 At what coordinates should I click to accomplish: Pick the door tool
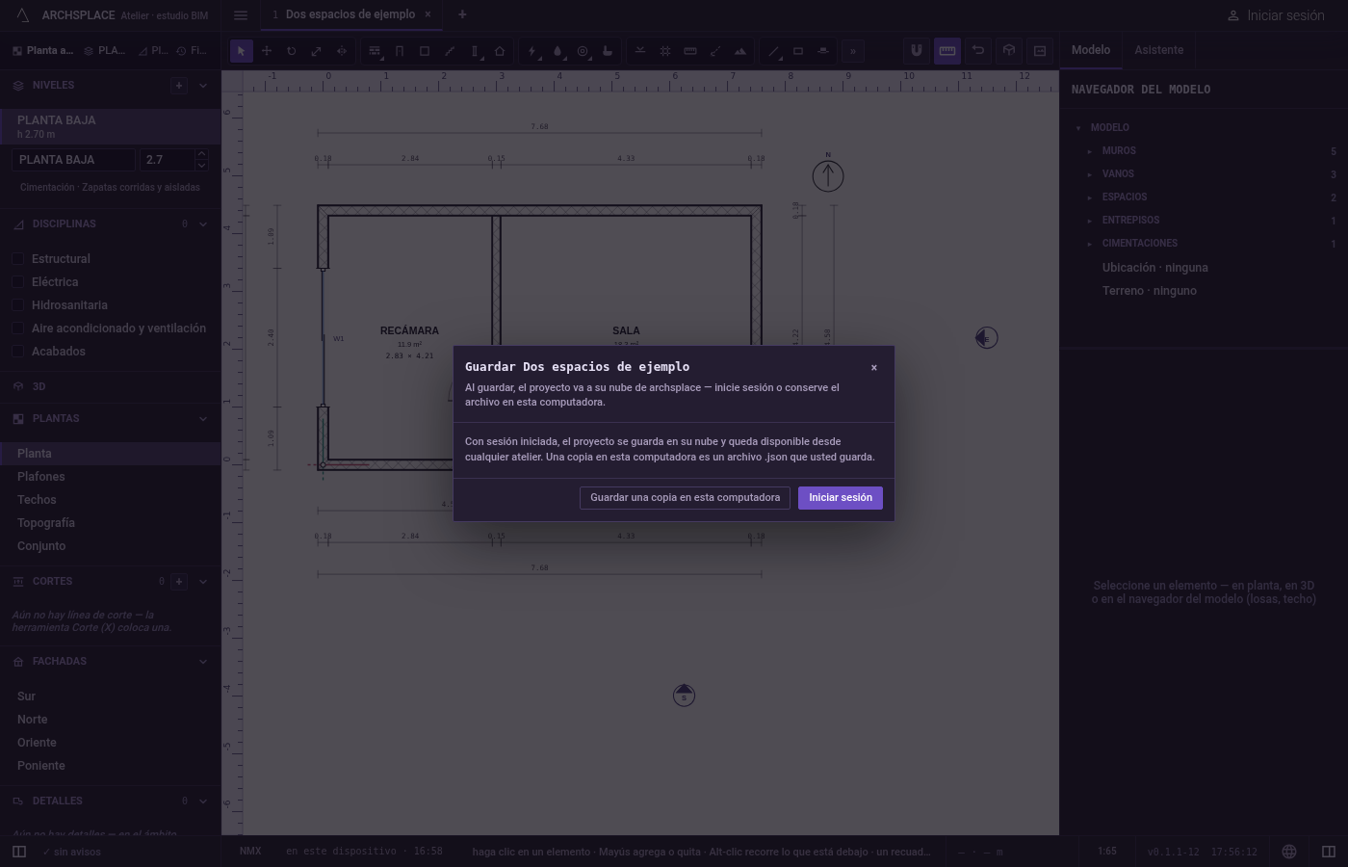pyautogui.click(x=400, y=51)
